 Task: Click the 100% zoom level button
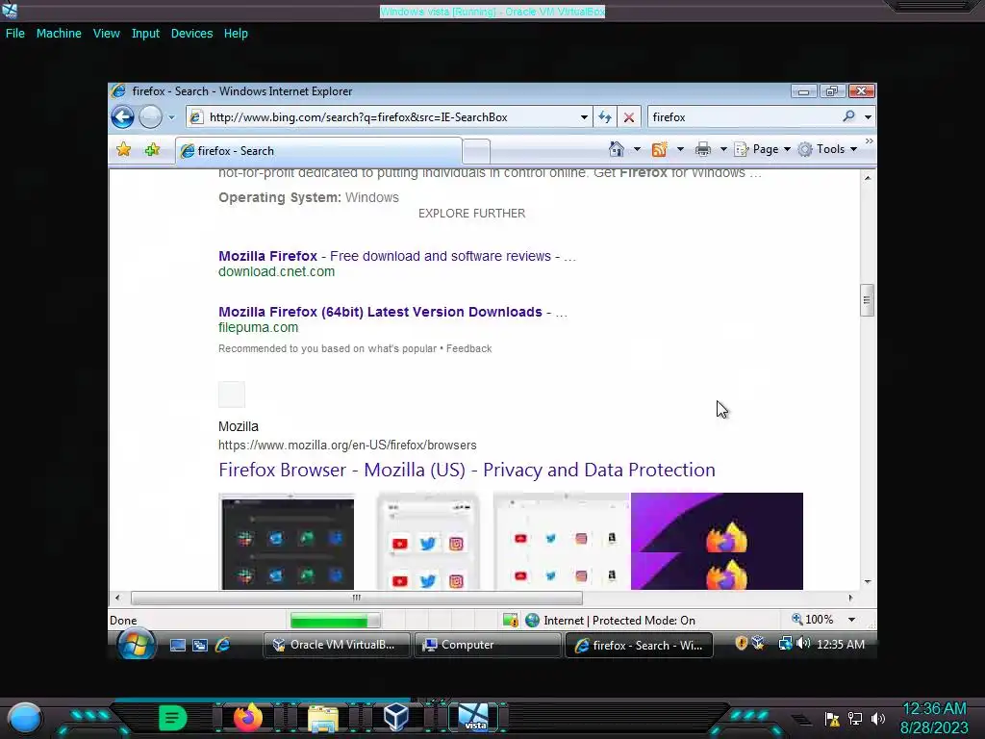click(x=813, y=620)
